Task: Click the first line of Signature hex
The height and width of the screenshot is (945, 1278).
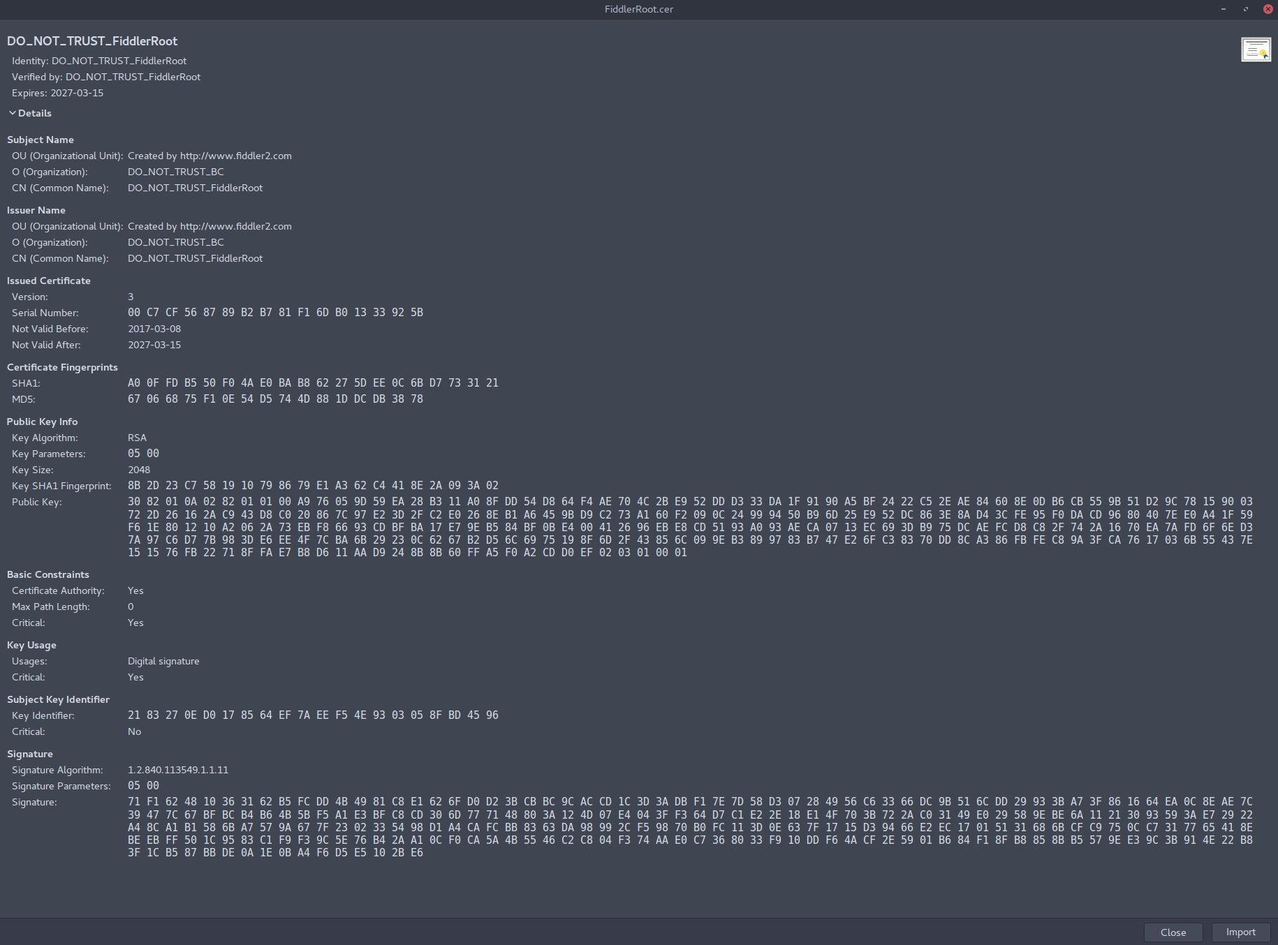Action: coord(691,802)
